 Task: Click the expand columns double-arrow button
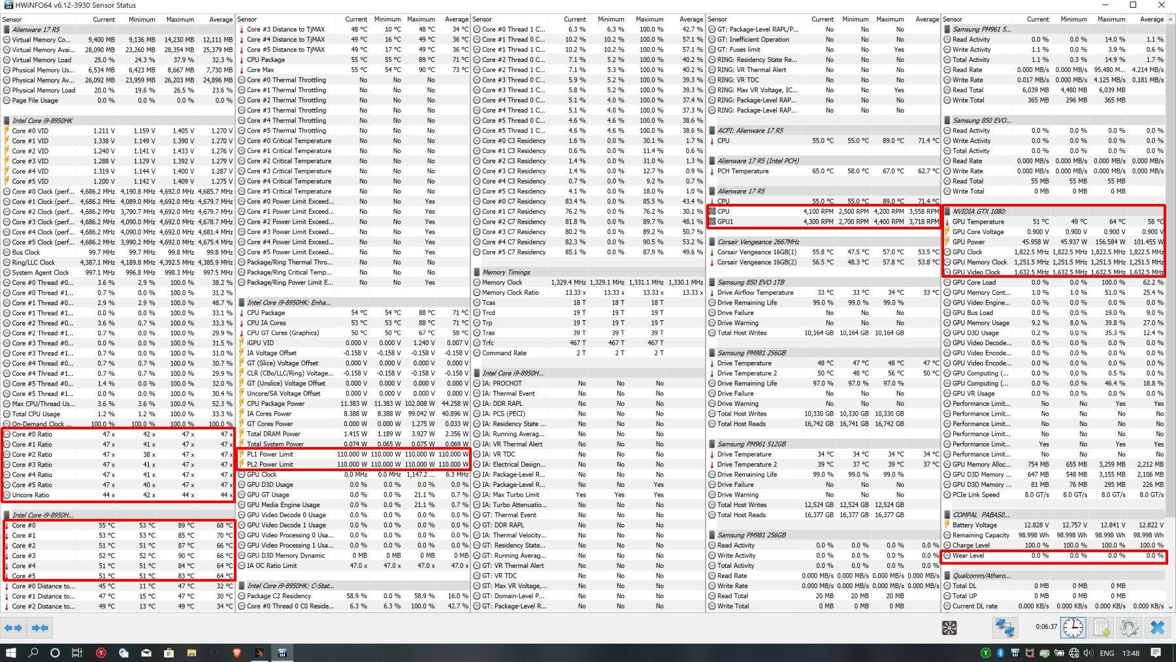(x=13, y=628)
